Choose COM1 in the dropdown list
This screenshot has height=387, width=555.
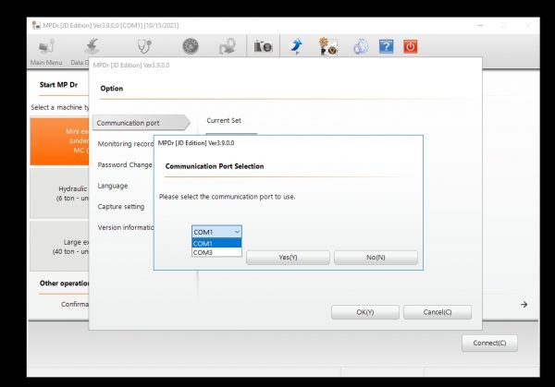(216, 243)
